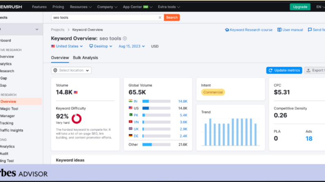The width and height of the screenshot is (325, 182).
Task: Click the refresh icon on Update metrics
Action: click(270, 70)
